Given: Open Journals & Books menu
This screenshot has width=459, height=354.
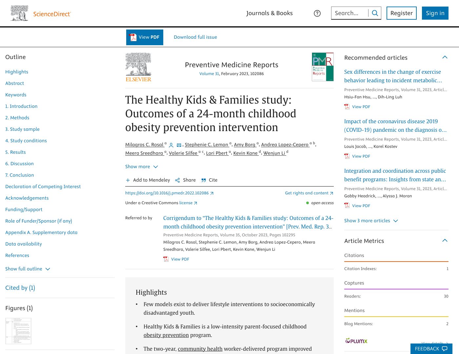Looking at the screenshot, I should pos(269,13).
